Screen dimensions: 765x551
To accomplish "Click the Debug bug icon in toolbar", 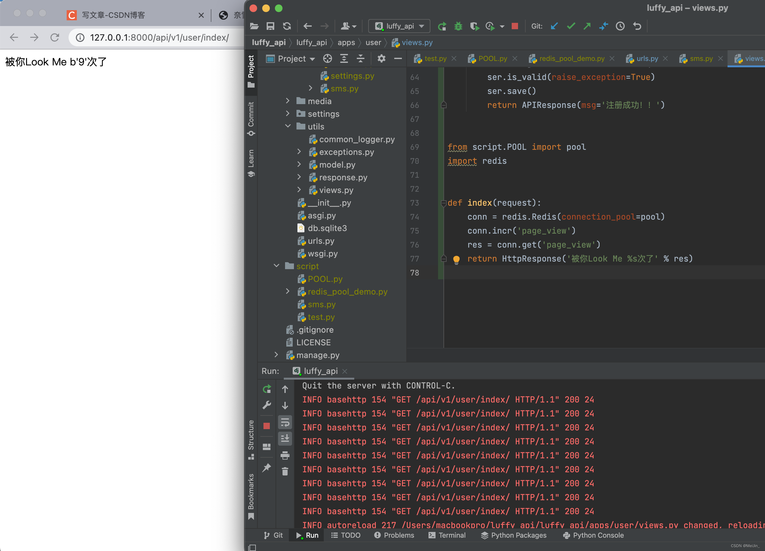I will pyautogui.click(x=458, y=26).
